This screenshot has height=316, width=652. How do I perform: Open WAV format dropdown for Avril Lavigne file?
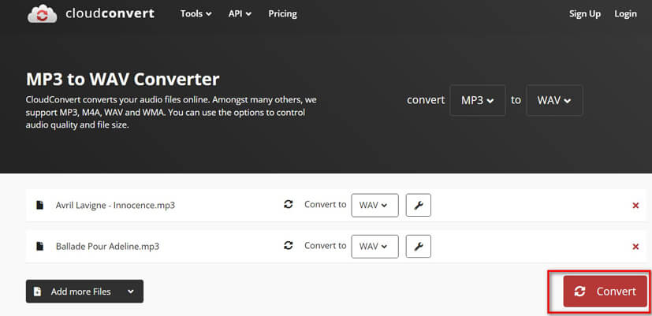[x=374, y=205]
